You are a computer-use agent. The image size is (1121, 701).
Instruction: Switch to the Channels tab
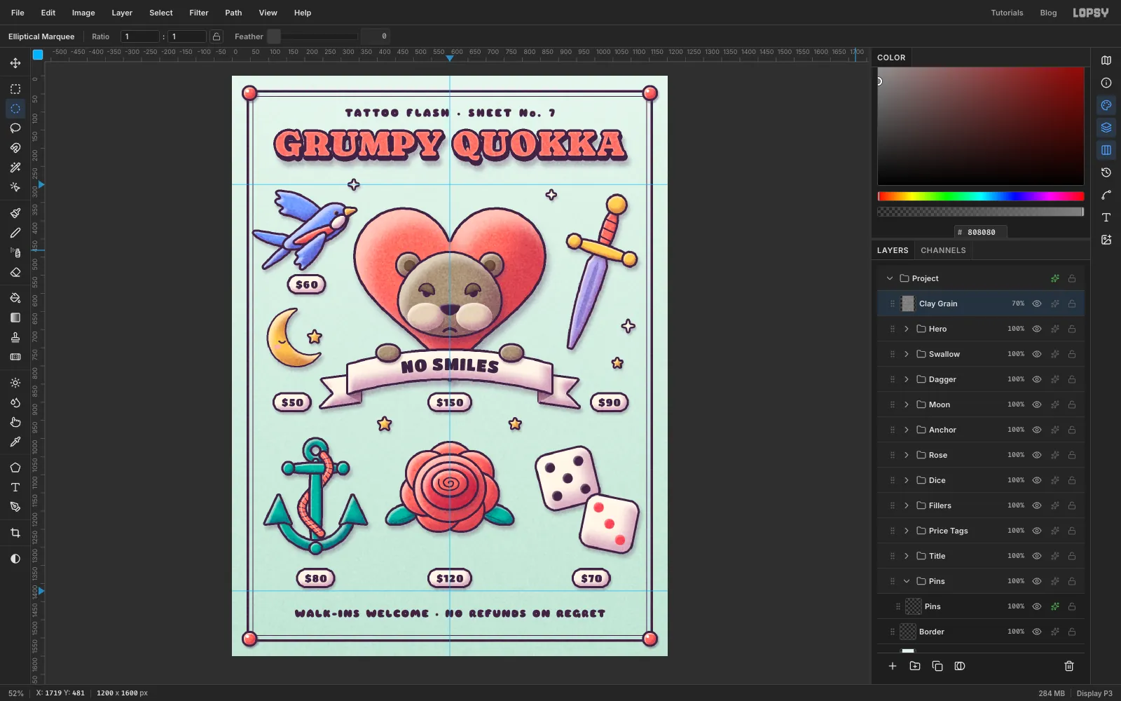[943, 250]
